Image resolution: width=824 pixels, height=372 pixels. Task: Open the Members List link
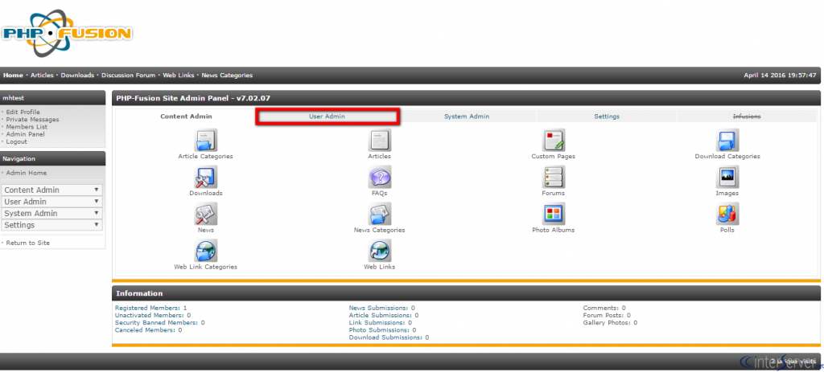27,126
